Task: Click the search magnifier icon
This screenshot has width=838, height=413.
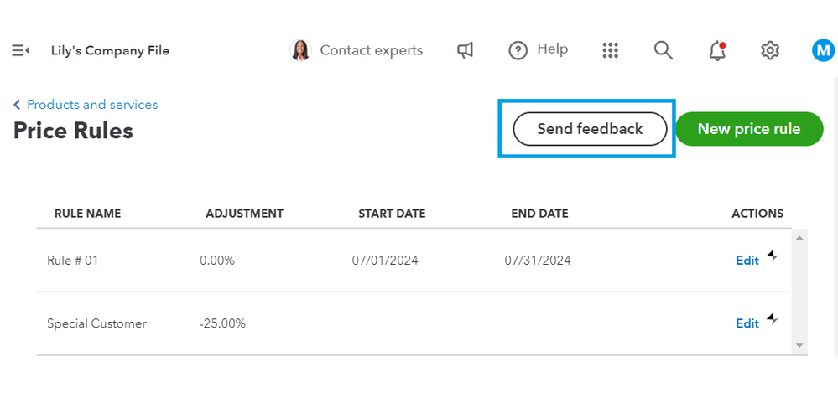Action: 664,51
